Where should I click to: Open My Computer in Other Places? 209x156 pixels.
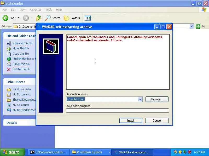tap(21, 105)
